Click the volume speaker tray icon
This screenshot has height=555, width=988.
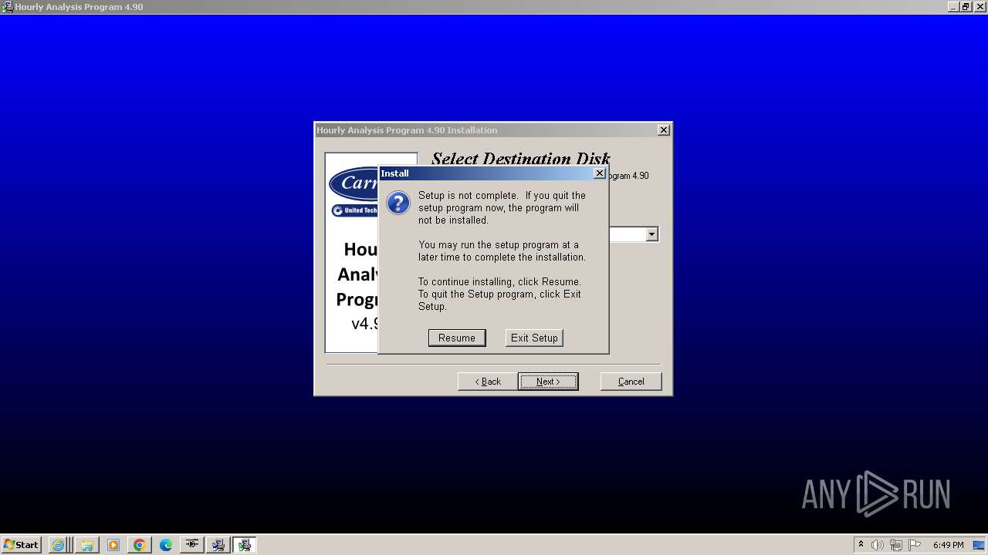click(x=878, y=545)
